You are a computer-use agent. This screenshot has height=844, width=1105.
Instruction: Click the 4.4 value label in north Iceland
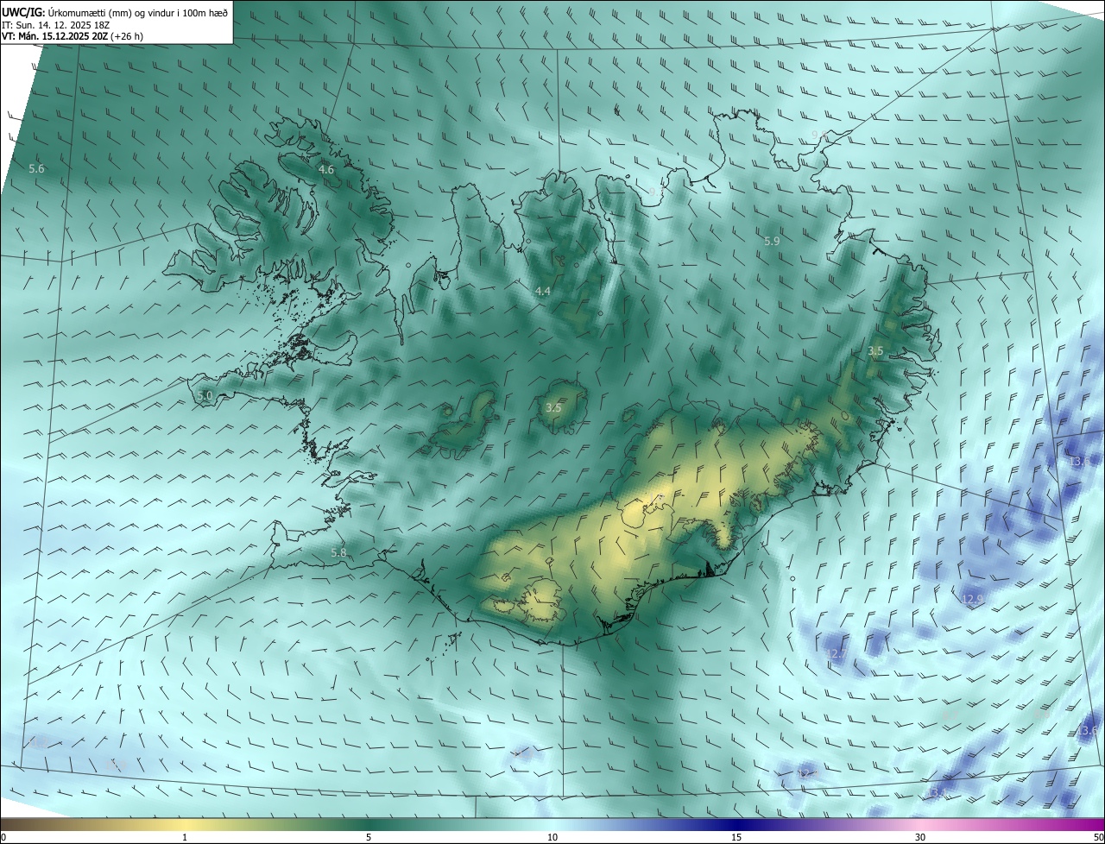(x=543, y=292)
